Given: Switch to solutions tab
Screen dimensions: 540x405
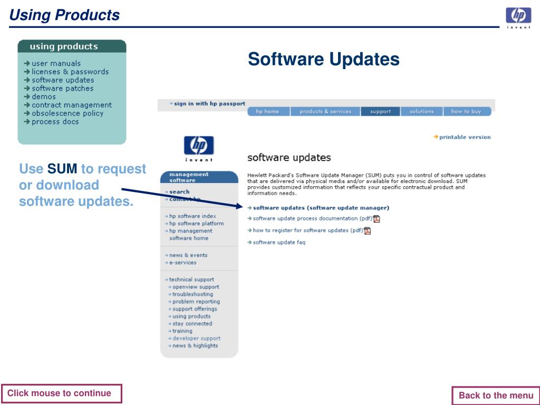Looking at the screenshot, I should (421, 111).
